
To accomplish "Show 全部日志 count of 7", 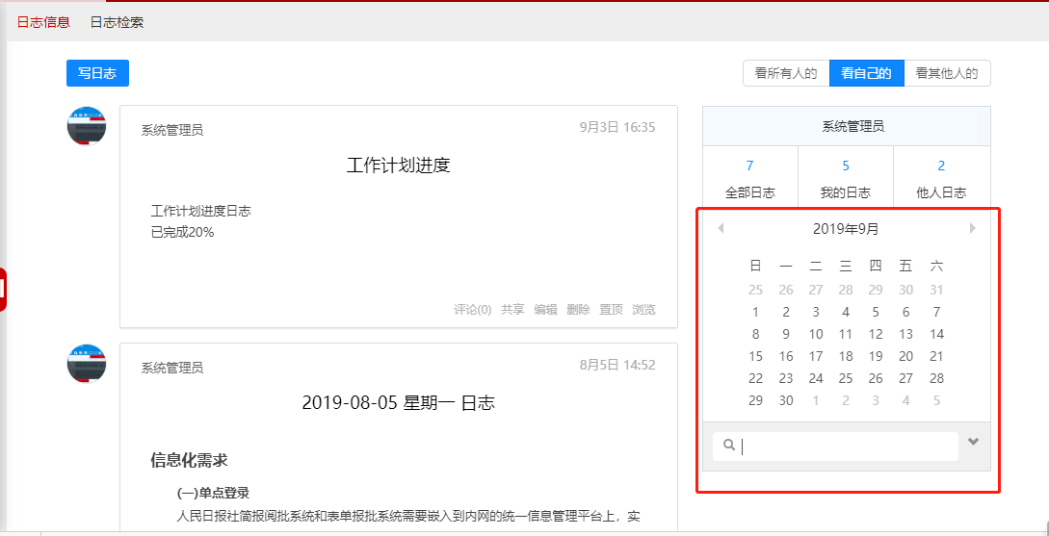I will point(749,178).
